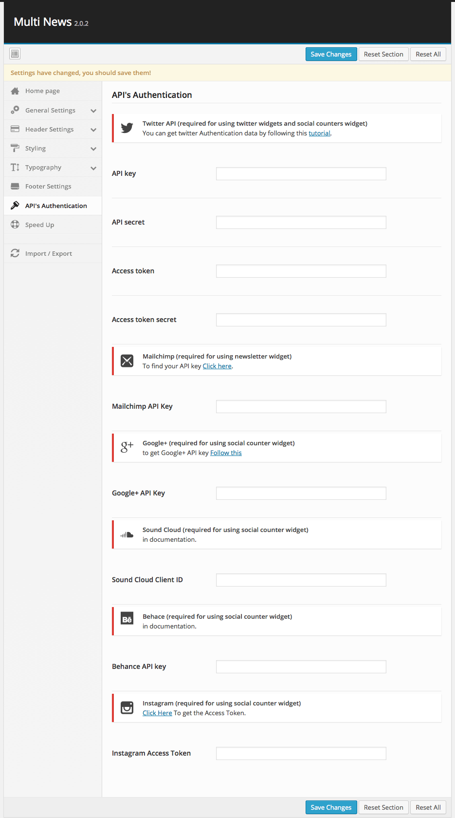The width and height of the screenshot is (455, 818).
Task: Expand the Typography section chevron
Action: coord(93,168)
